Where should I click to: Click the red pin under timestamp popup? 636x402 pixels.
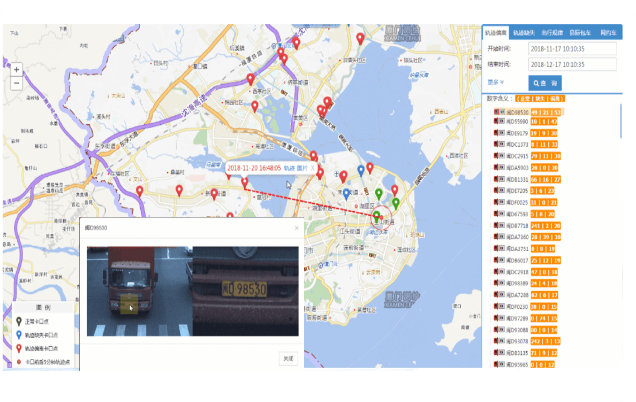coord(244,182)
